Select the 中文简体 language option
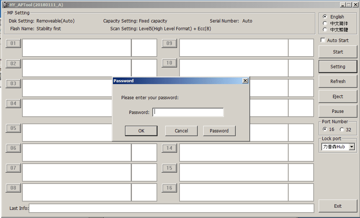Viewport: 360px width, 218px height. coord(325,23)
